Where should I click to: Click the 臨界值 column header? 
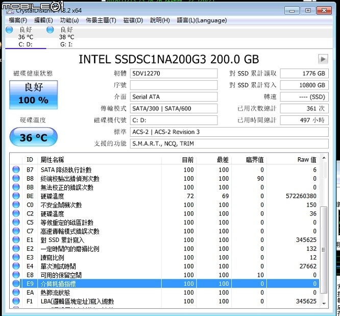tap(249, 160)
